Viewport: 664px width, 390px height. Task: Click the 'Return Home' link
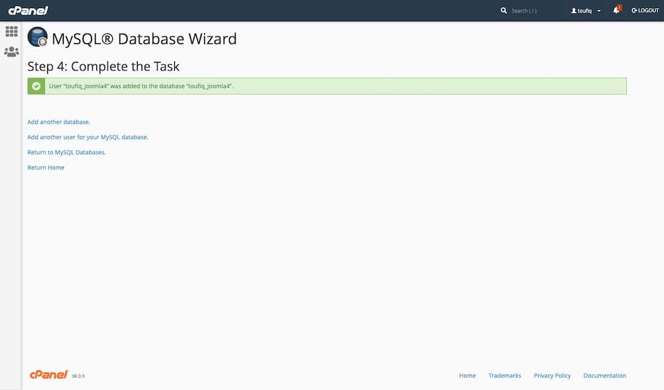[x=46, y=167]
